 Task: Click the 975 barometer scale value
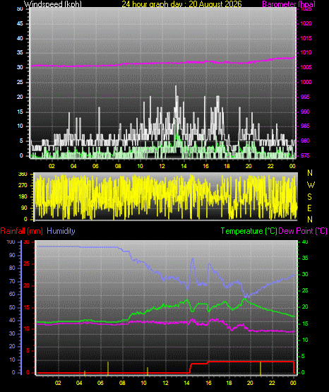305,156
